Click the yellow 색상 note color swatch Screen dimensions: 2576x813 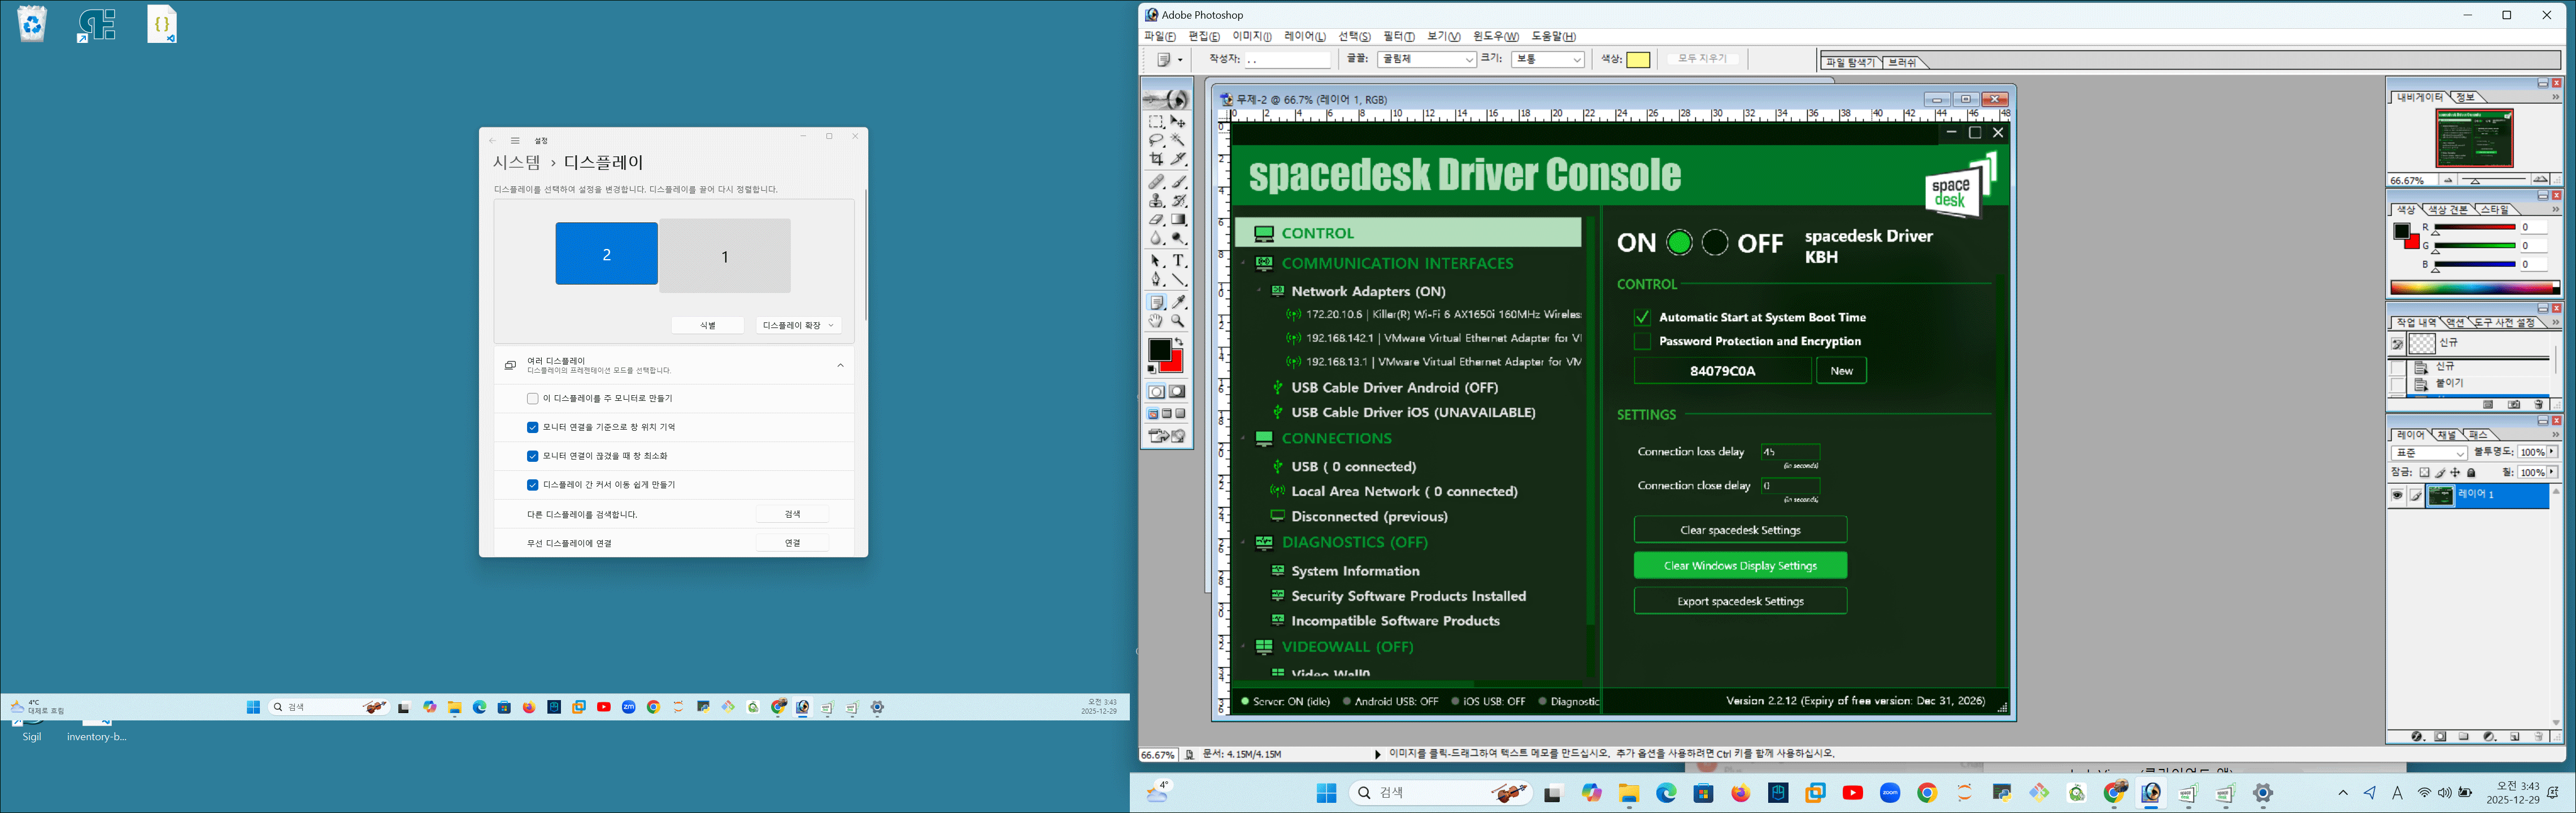pyautogui.click(x=1638, y=60)
